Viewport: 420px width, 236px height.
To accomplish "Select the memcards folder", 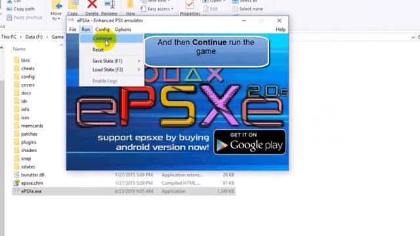I will (32, 126).
